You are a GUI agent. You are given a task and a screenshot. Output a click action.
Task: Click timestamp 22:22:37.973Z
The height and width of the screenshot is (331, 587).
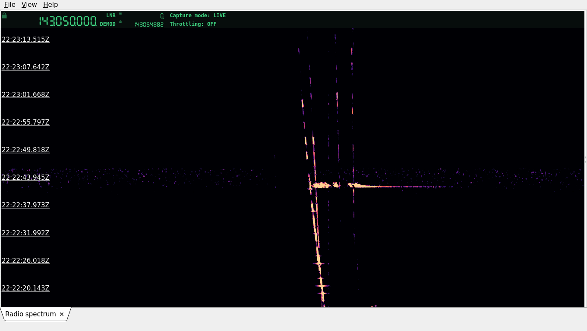coord(25,205)
